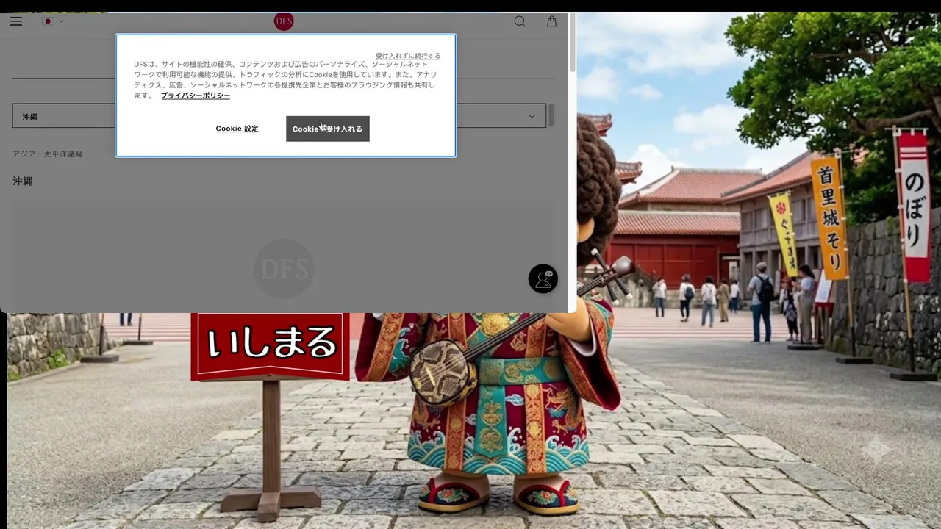Open the live chat assistant bubble
The height and width of the screenshot is (529, 941).
(543, 279)
